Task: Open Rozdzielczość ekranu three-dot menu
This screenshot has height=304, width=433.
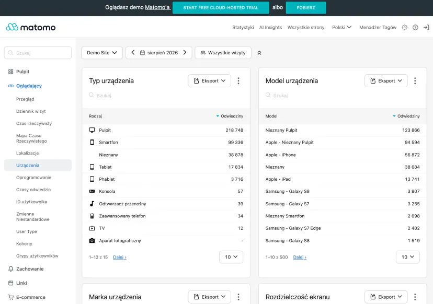Action: tap(415, 297)
